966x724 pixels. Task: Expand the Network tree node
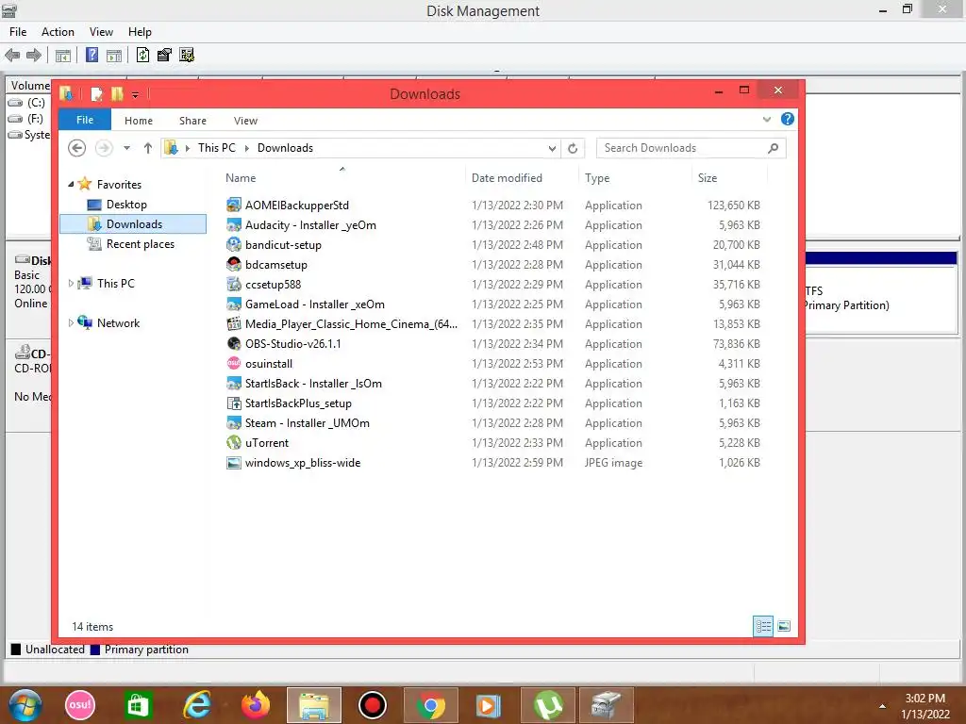click(x=71, y=322)
